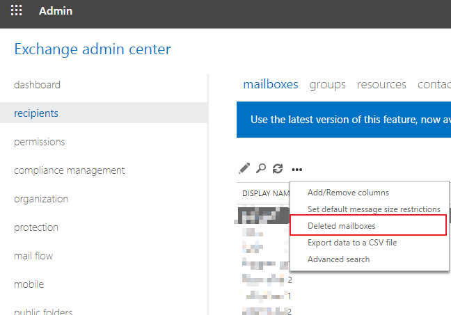Open the more options ellipsis menu
Viewport: 451px width, 315px height.
pyautogui.click(x=296, y=170)
